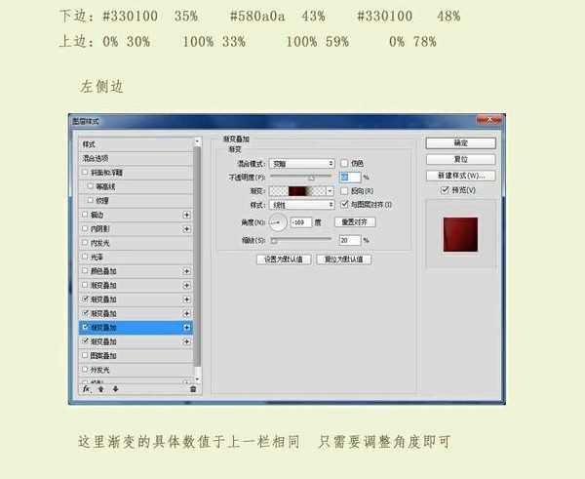Click the 缩放 slider handle
This screenshot has height=479, width=585.
(274, 241)
